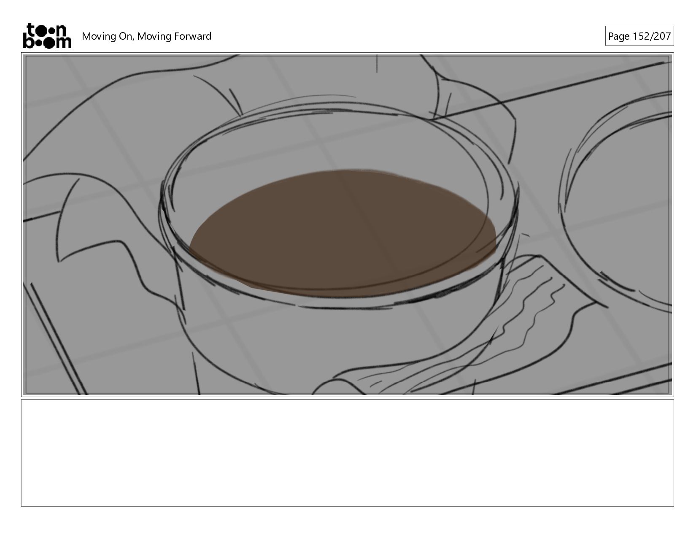Click the Toon Boom logo
This screenshot has height=538, width=696.
pyautogui.click(x=47, y=36)
